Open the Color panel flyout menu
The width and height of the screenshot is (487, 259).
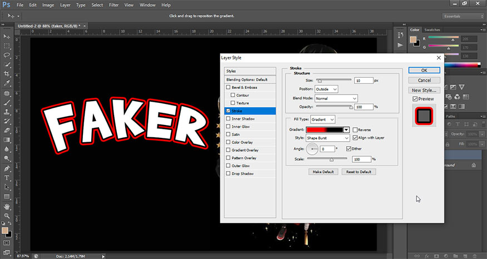[x=483, y=30]
